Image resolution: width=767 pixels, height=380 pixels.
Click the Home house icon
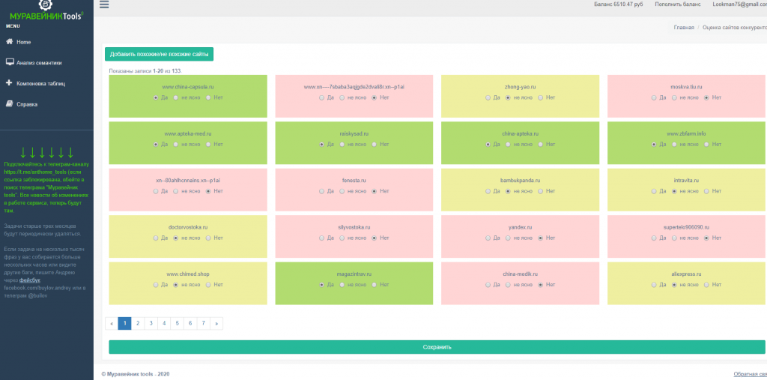[9, 42]
